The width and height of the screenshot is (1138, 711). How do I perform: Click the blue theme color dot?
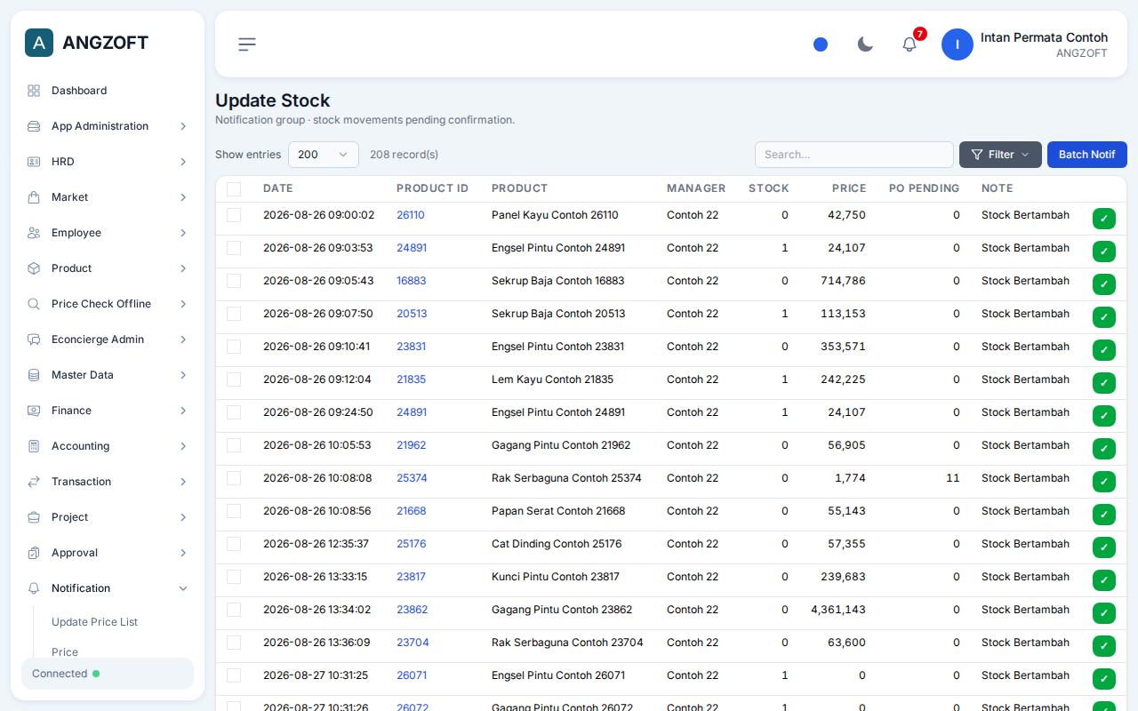point(821,44)
